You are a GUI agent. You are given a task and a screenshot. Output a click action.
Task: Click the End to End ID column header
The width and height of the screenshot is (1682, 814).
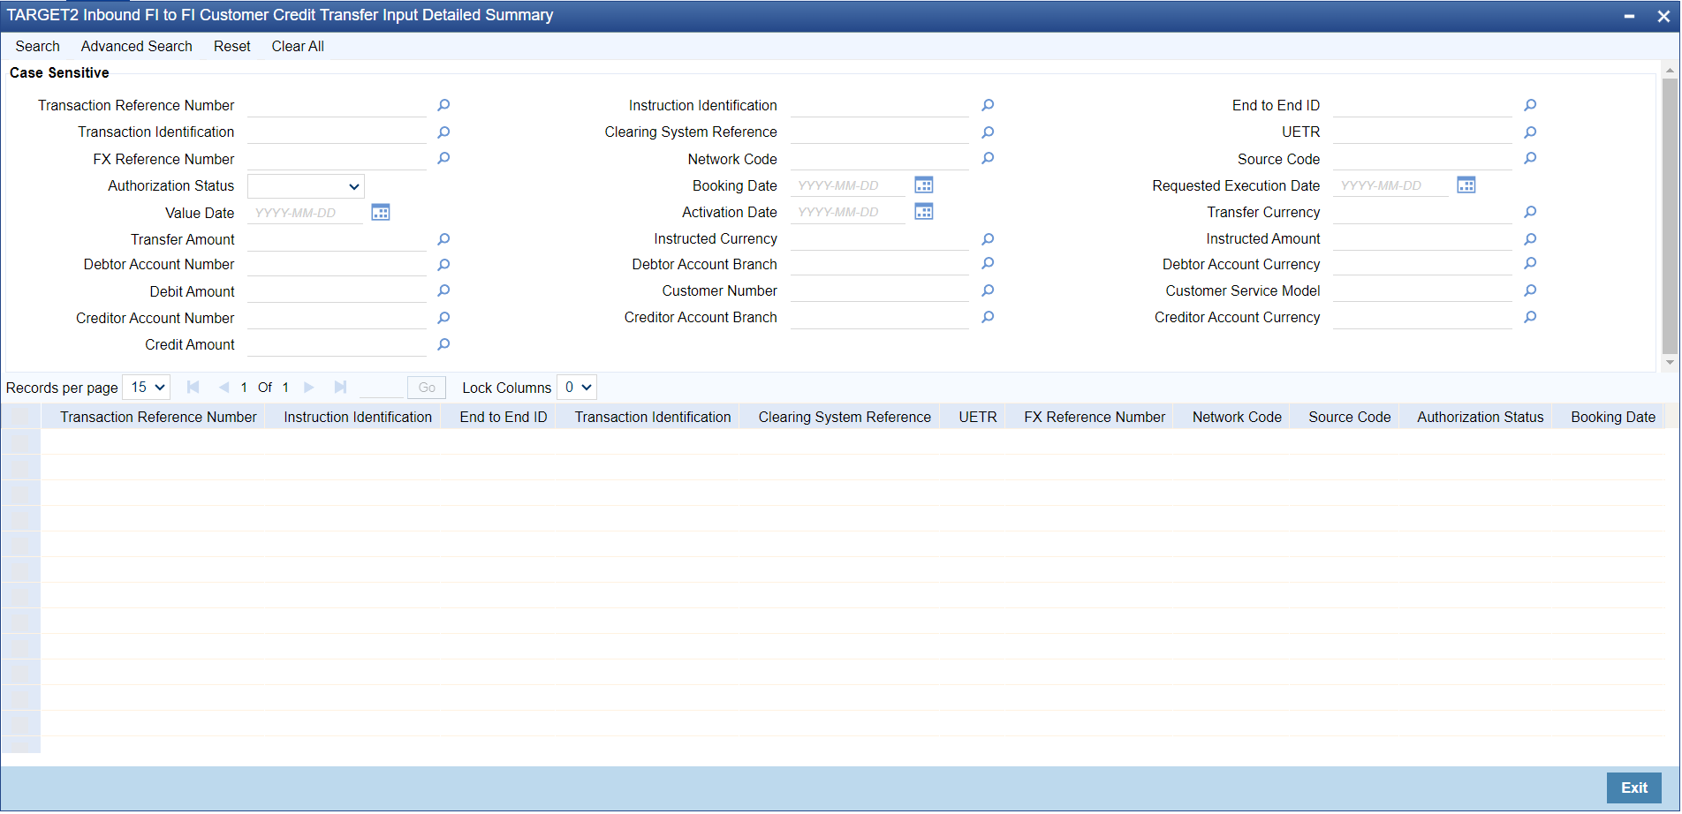pyautogui.click(x=504, y=418)
